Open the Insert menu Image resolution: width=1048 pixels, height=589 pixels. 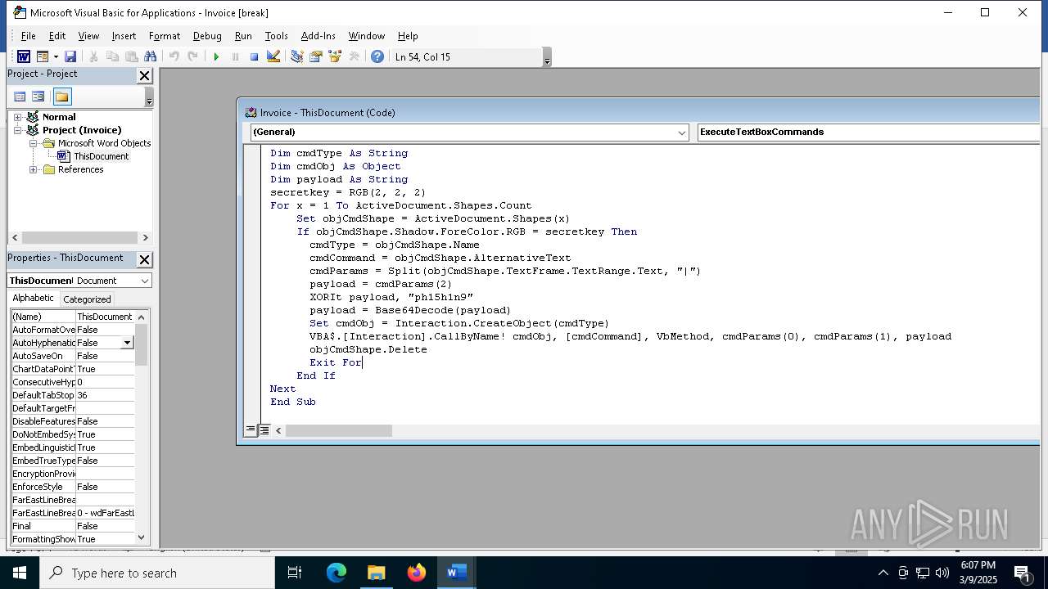(124, 36)
